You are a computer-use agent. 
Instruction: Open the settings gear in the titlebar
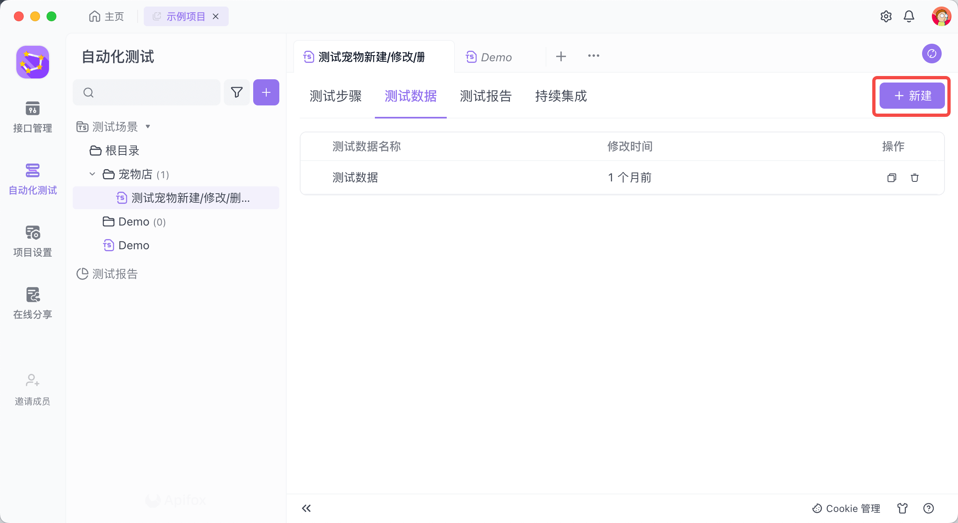tap(886, 16)
